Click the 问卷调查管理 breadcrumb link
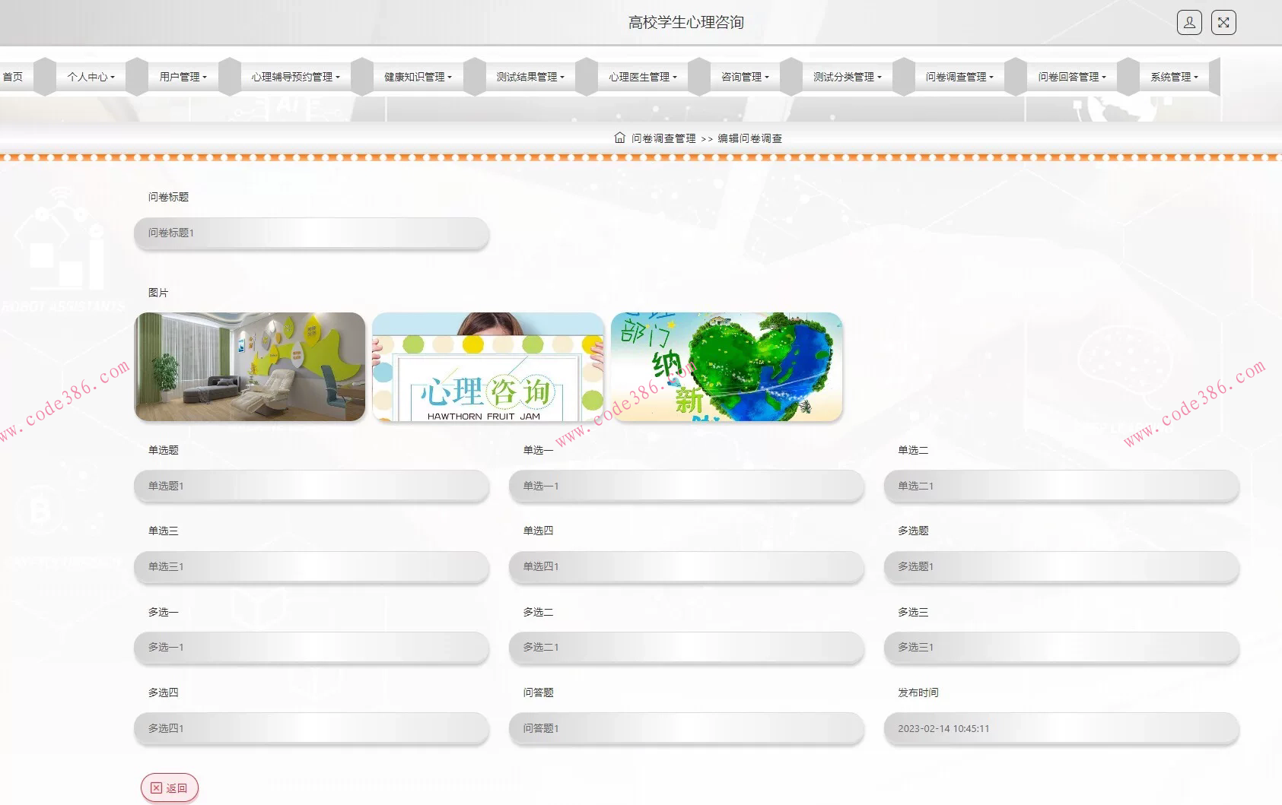 [663, 138]
